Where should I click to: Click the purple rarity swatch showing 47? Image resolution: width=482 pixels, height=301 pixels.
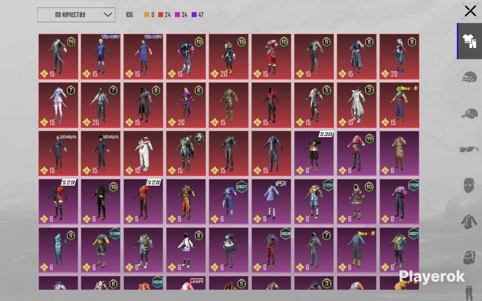[194, 15]
